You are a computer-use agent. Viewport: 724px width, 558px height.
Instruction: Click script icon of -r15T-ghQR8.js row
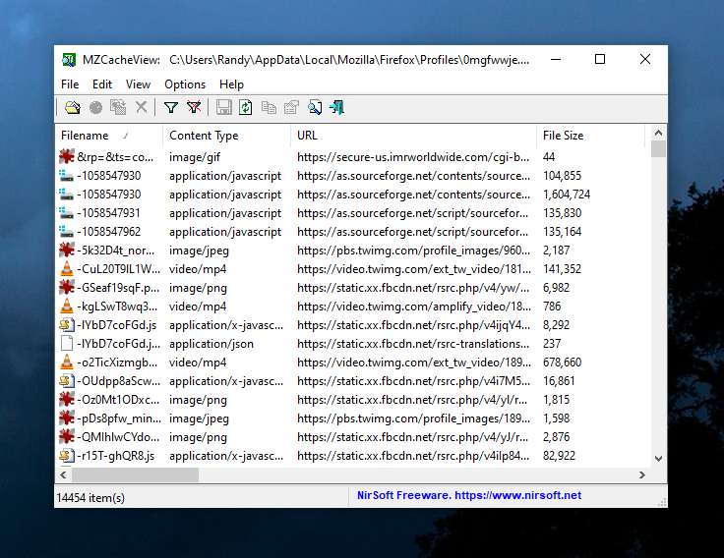[x=67, y=456]
